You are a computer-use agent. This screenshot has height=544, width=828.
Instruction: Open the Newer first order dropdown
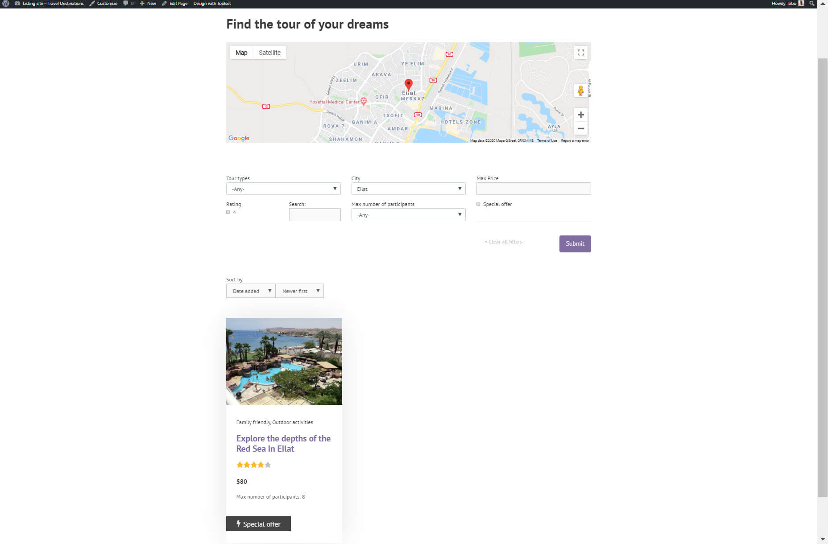300,291
